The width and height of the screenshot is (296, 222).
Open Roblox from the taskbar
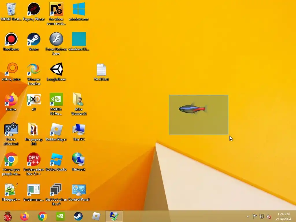(96, 216)
